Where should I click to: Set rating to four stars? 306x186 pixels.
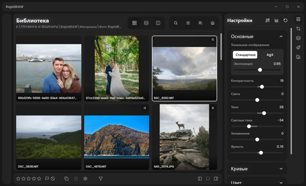click(x=34, y=178)
